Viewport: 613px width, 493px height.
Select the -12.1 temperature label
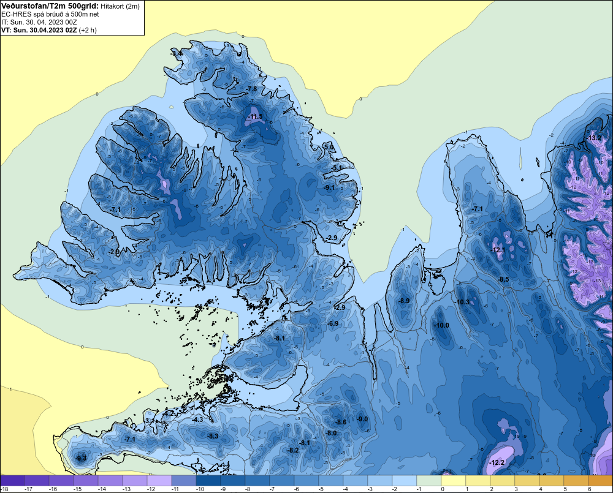498,250
